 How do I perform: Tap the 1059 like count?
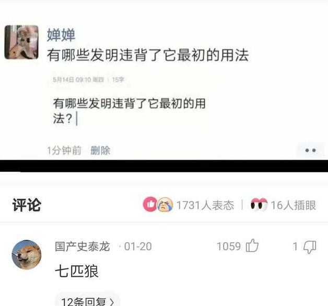(229, 246)
